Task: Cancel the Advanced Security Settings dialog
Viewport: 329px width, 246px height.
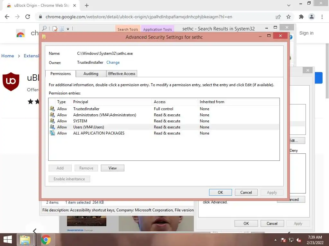Action: 246,193
